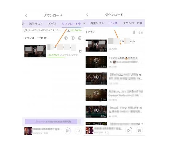This screenshot has width=169, height=147.
Task: Open playlist queue in right mini player
Action: coord(139,130)
